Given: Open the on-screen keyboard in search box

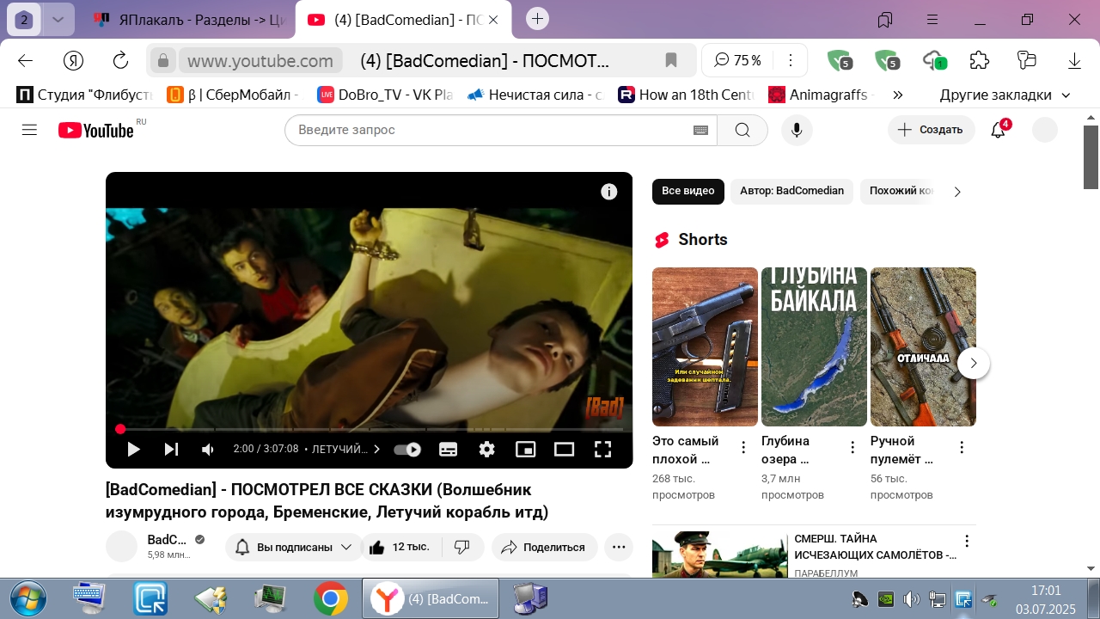Looking at the screenshot, I should tap(700, 130).
